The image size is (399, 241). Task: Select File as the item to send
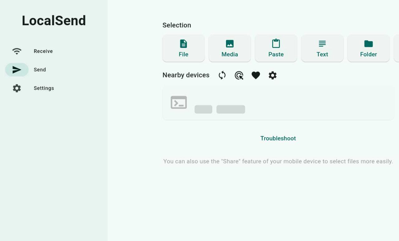(184, 48)
